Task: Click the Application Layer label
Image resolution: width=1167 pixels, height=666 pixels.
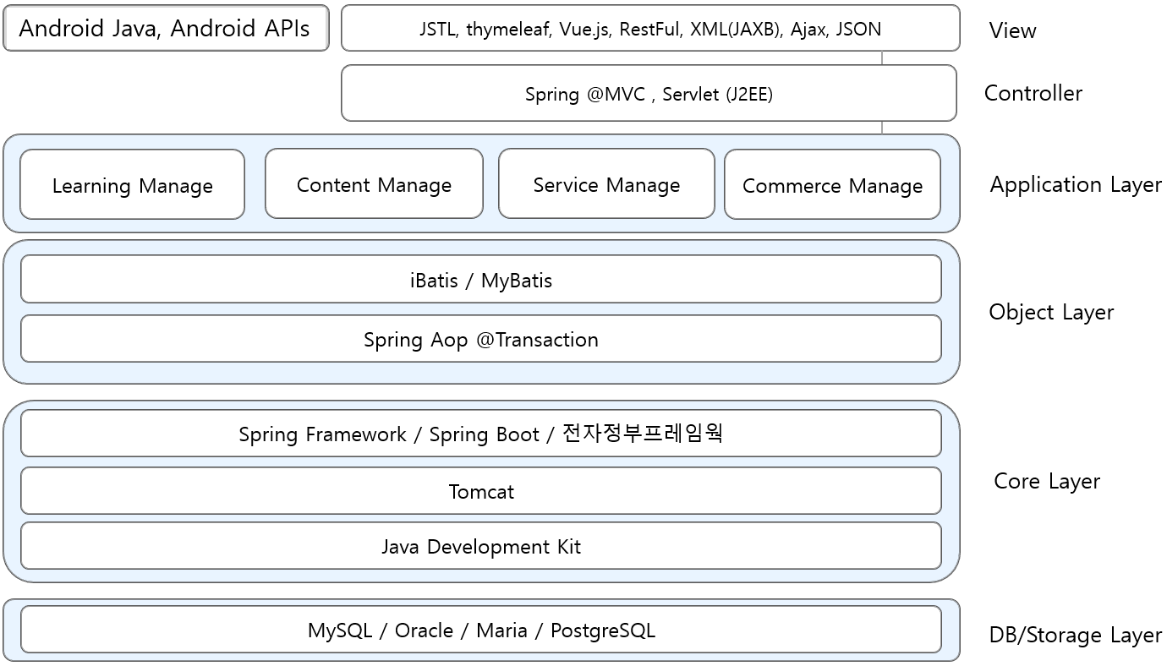Action: coord(1075,184)
